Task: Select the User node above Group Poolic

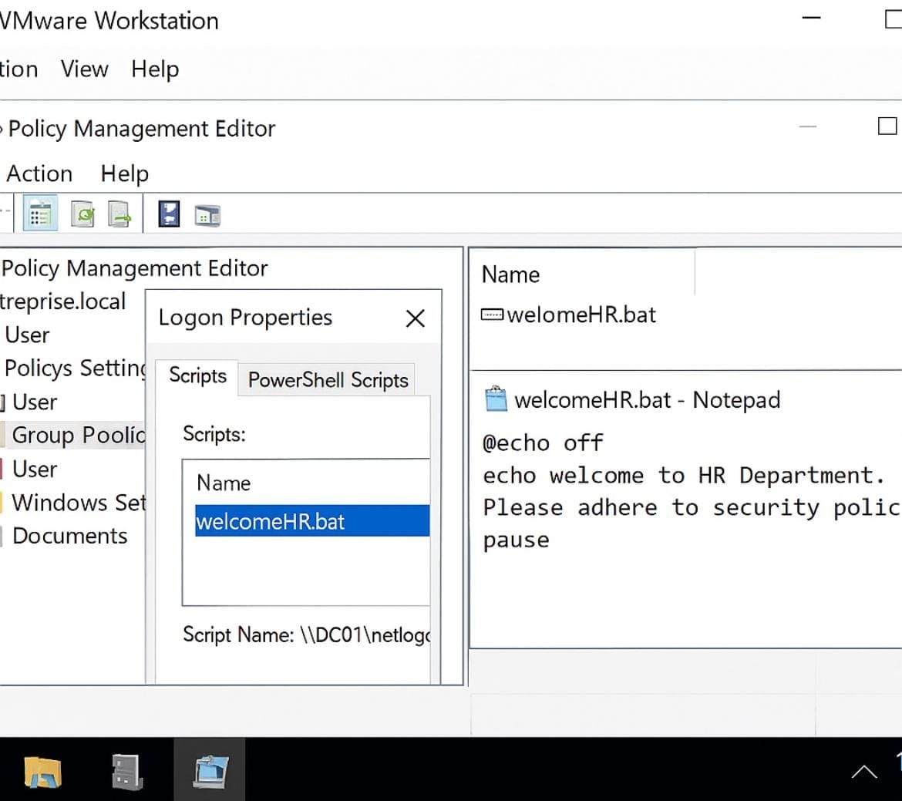Action: click(x=35, y=402)
